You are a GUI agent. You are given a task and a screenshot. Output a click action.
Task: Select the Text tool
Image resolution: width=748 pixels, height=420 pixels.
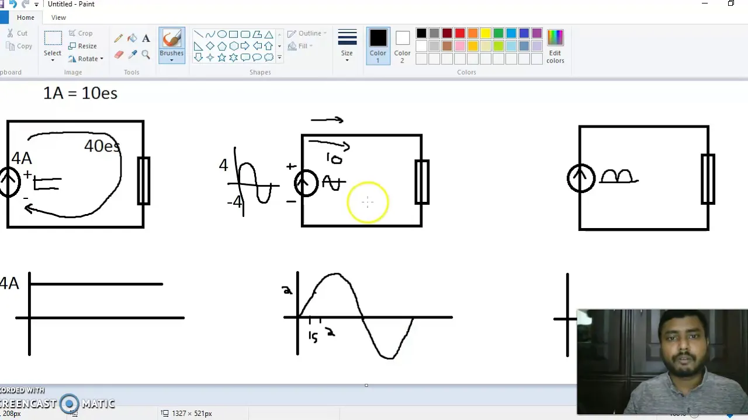coord(146,38)
